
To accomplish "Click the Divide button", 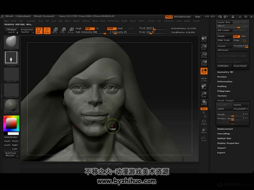I will click(x=225, y=36).
